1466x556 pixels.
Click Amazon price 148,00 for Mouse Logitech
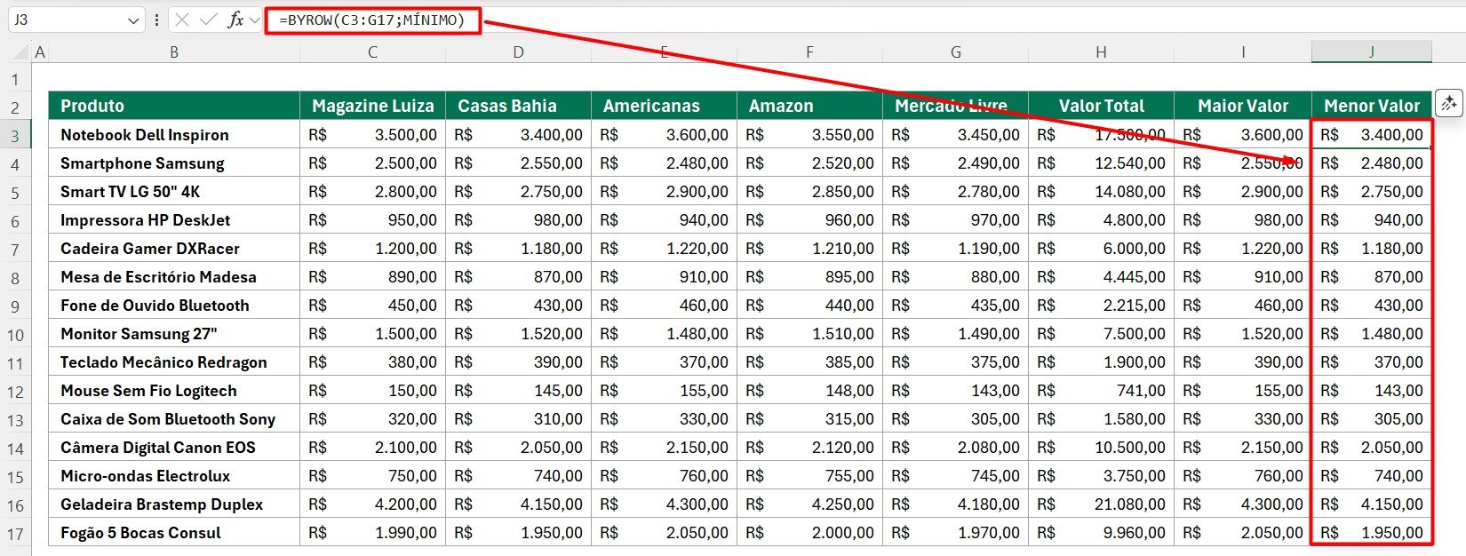809,390
